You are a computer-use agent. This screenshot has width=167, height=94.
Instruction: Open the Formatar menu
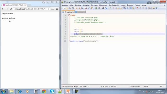pos(94,5)
